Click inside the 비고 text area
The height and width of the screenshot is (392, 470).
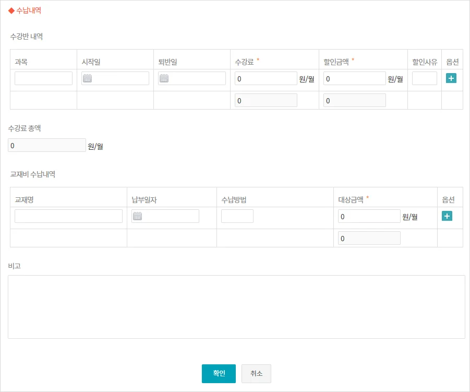click(x=236, y=307)
